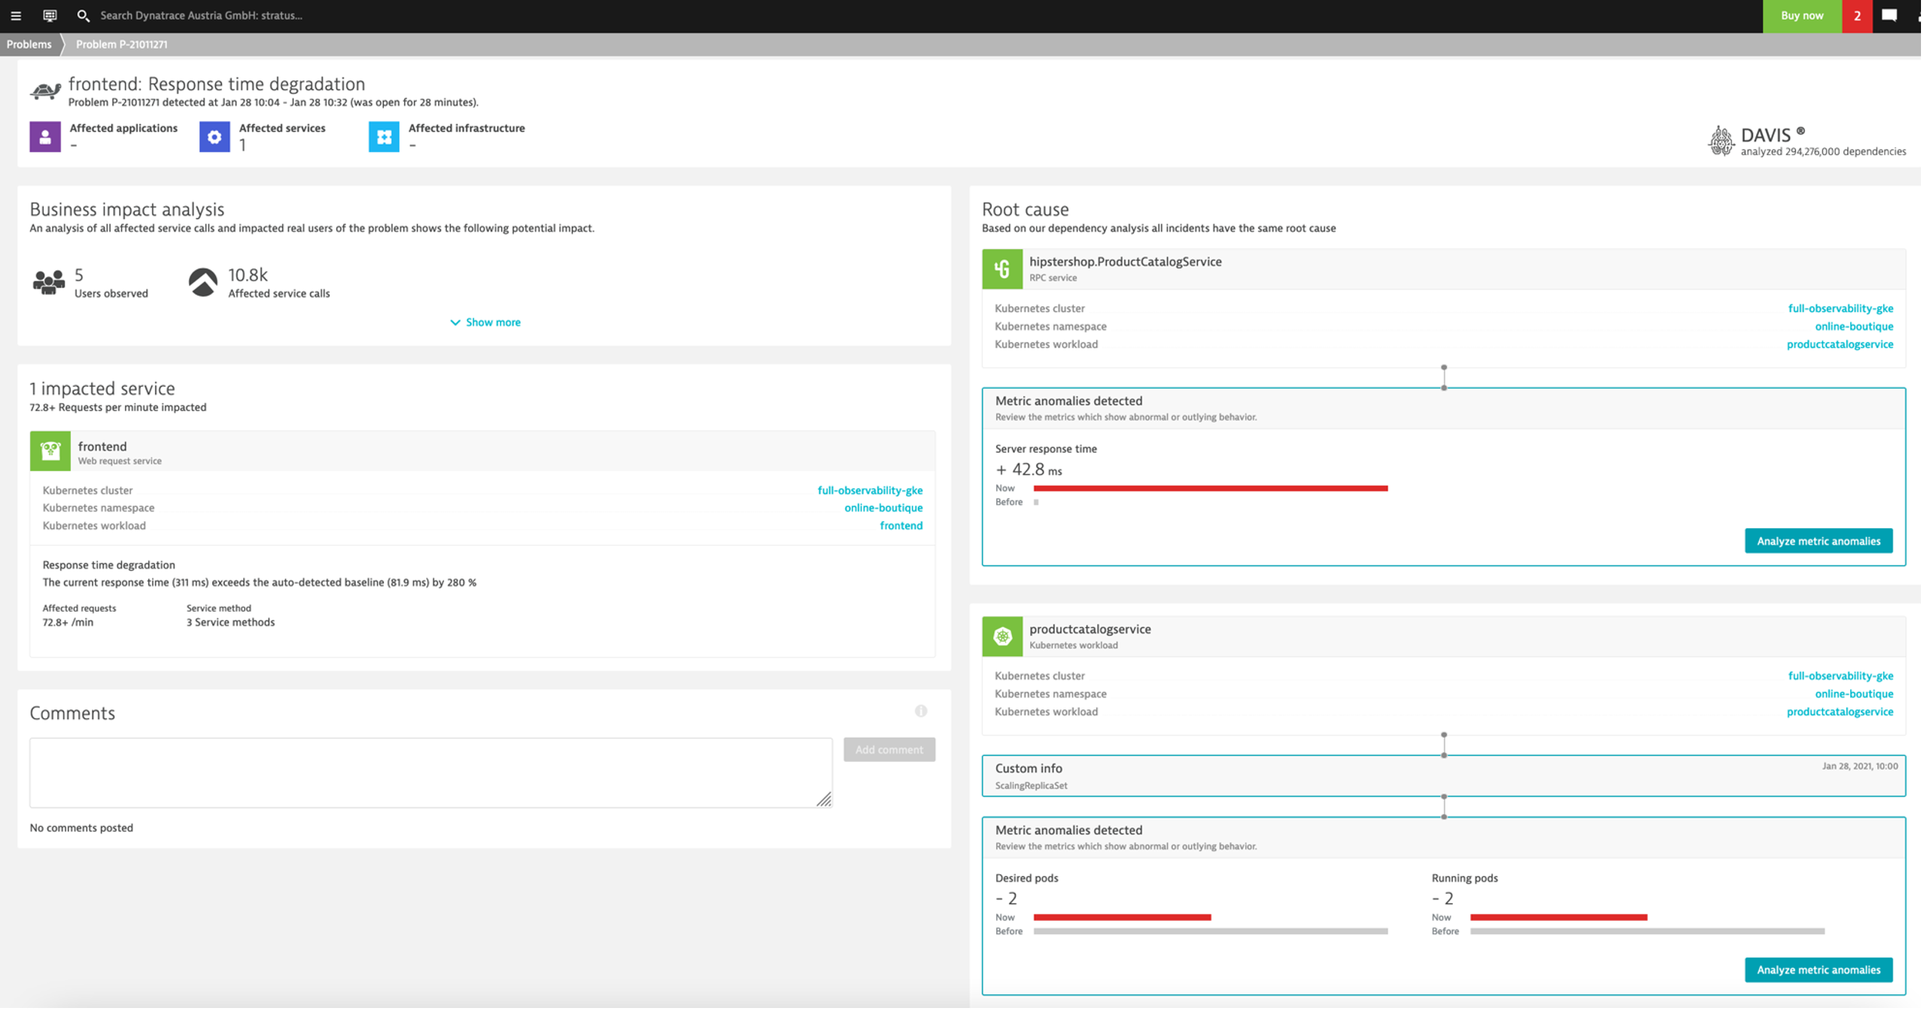
Task: Expand the Show more business impact section
Action: (488, 322)
